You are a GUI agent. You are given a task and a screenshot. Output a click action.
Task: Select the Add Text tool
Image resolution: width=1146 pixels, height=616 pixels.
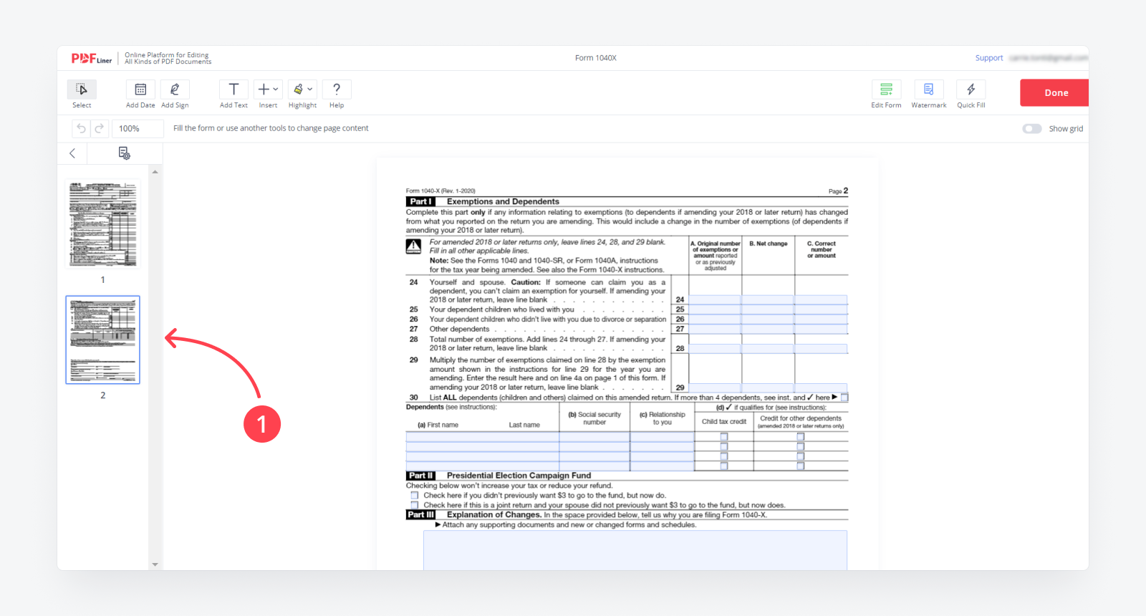(x=233, y=90)
